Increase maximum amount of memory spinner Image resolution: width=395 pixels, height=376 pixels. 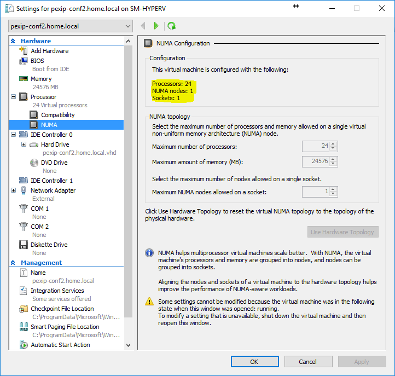[x=333, y=159]
